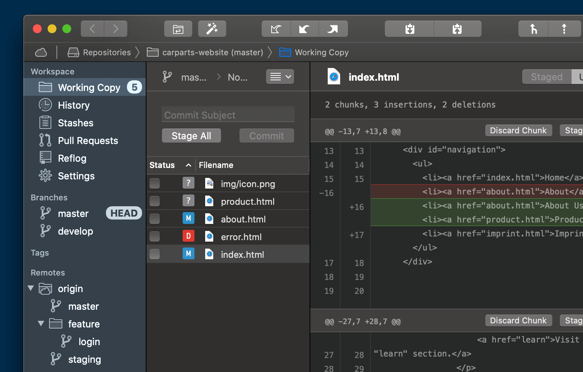This screenshot has height=372, width=583.
Task: Click the cloud icon in the path bar
Action: [41, 53]
